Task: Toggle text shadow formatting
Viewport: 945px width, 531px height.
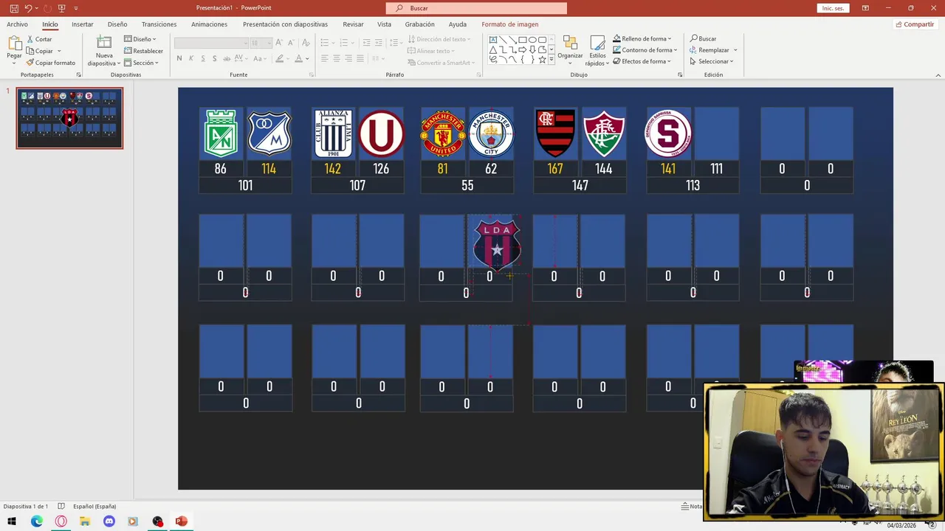Action: [x=215, y=58]
